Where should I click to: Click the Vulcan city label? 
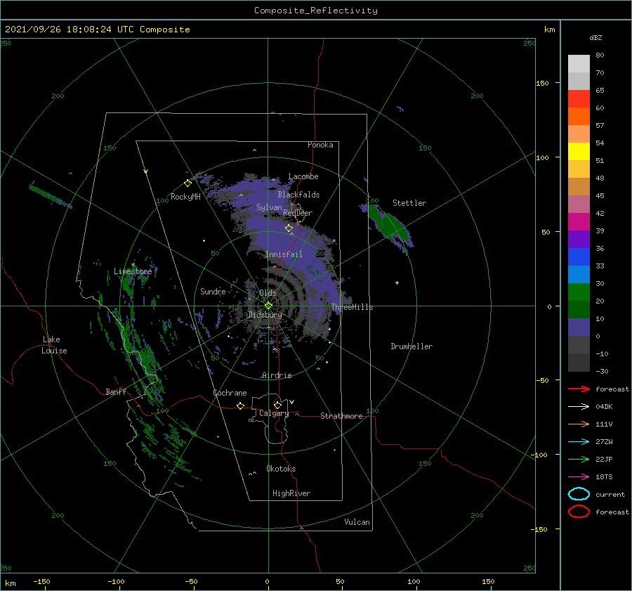pos(357,522)
